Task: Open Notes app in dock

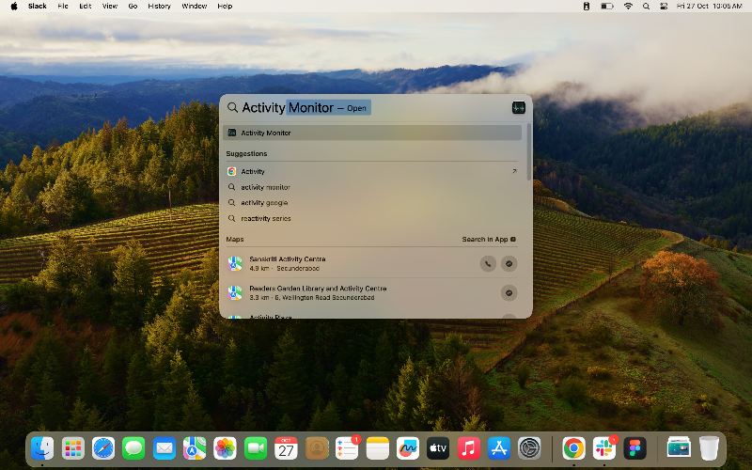Action: point(378,448)
